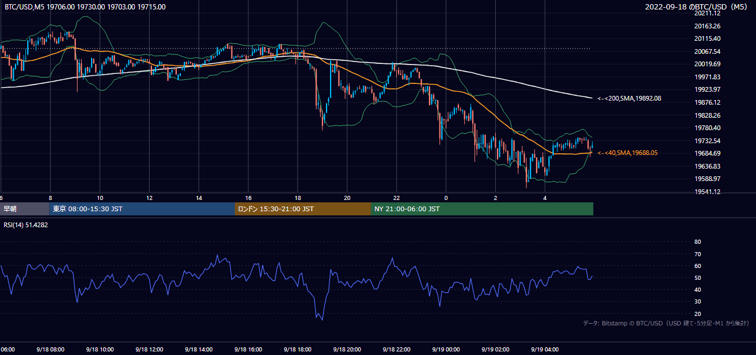Screen dimensions: 756x355
Task: Click the '9/18 10:00' bottom time label
Action: (x=99, y=350)
